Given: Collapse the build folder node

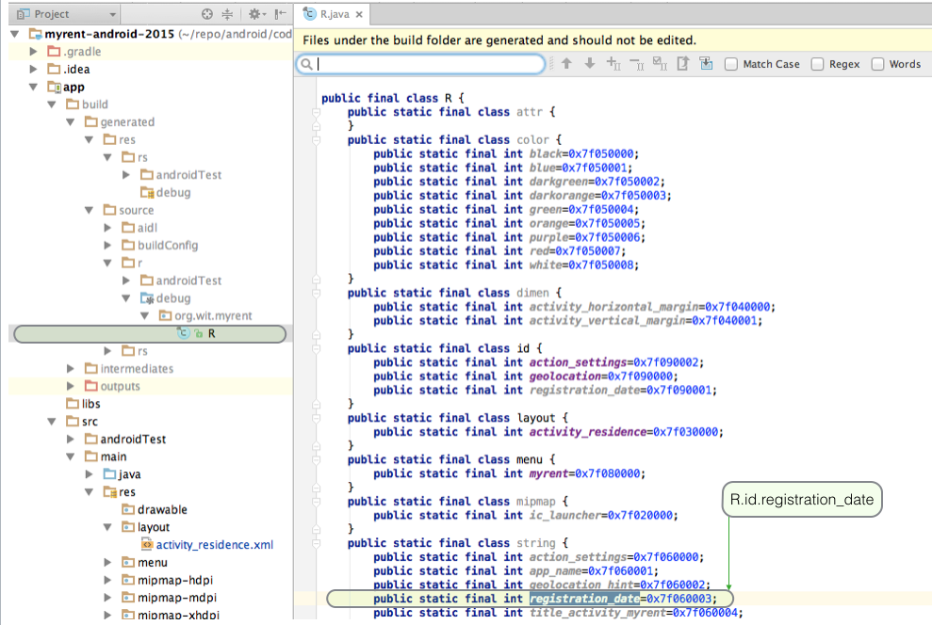Looking at the screenshot, I should (54, 104).
